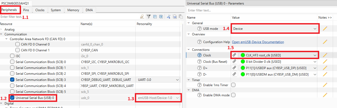Check the Enable DMA mode box
Viewport: 337px width, 108px height.
click(233, 95)
